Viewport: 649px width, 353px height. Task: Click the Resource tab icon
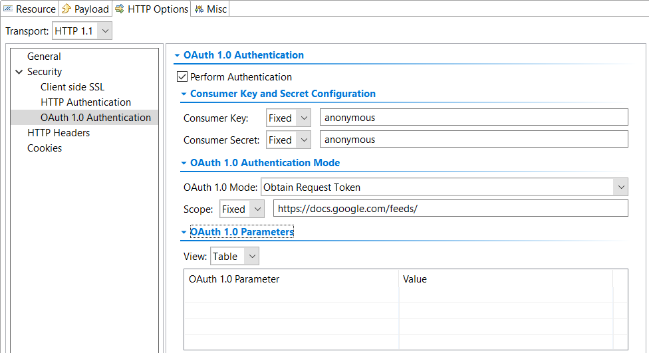[x=8, y=9]
